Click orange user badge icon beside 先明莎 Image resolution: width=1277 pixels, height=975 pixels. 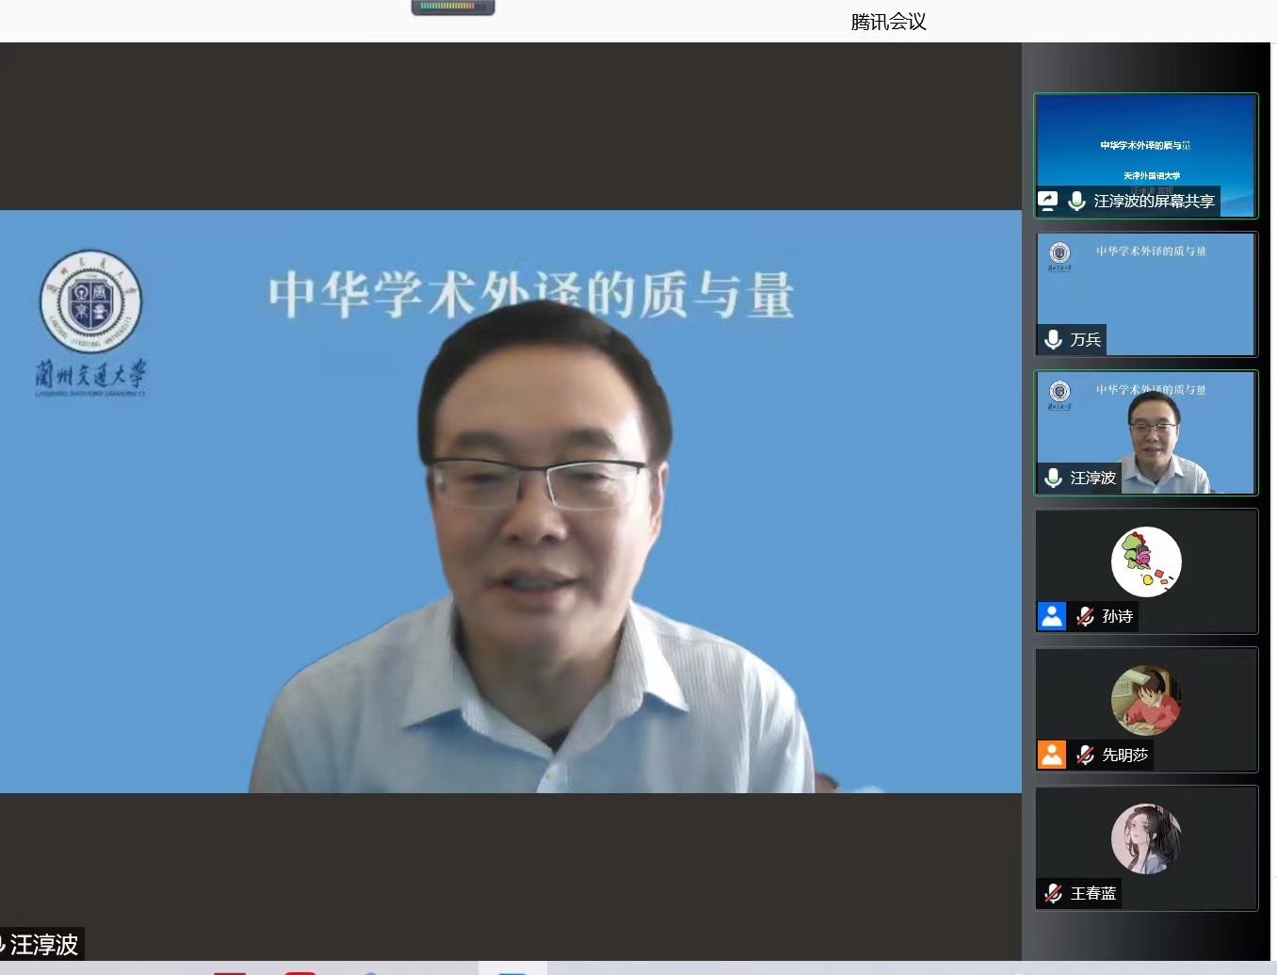[x=1052, y=755]
